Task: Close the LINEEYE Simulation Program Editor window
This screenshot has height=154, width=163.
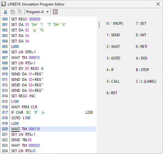Action: 158,4
